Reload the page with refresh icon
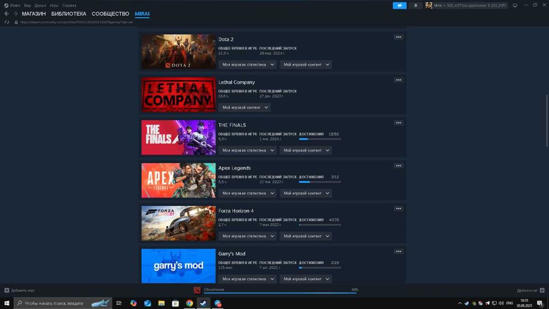This screenshot has height=309, width=549. (7, 22)
